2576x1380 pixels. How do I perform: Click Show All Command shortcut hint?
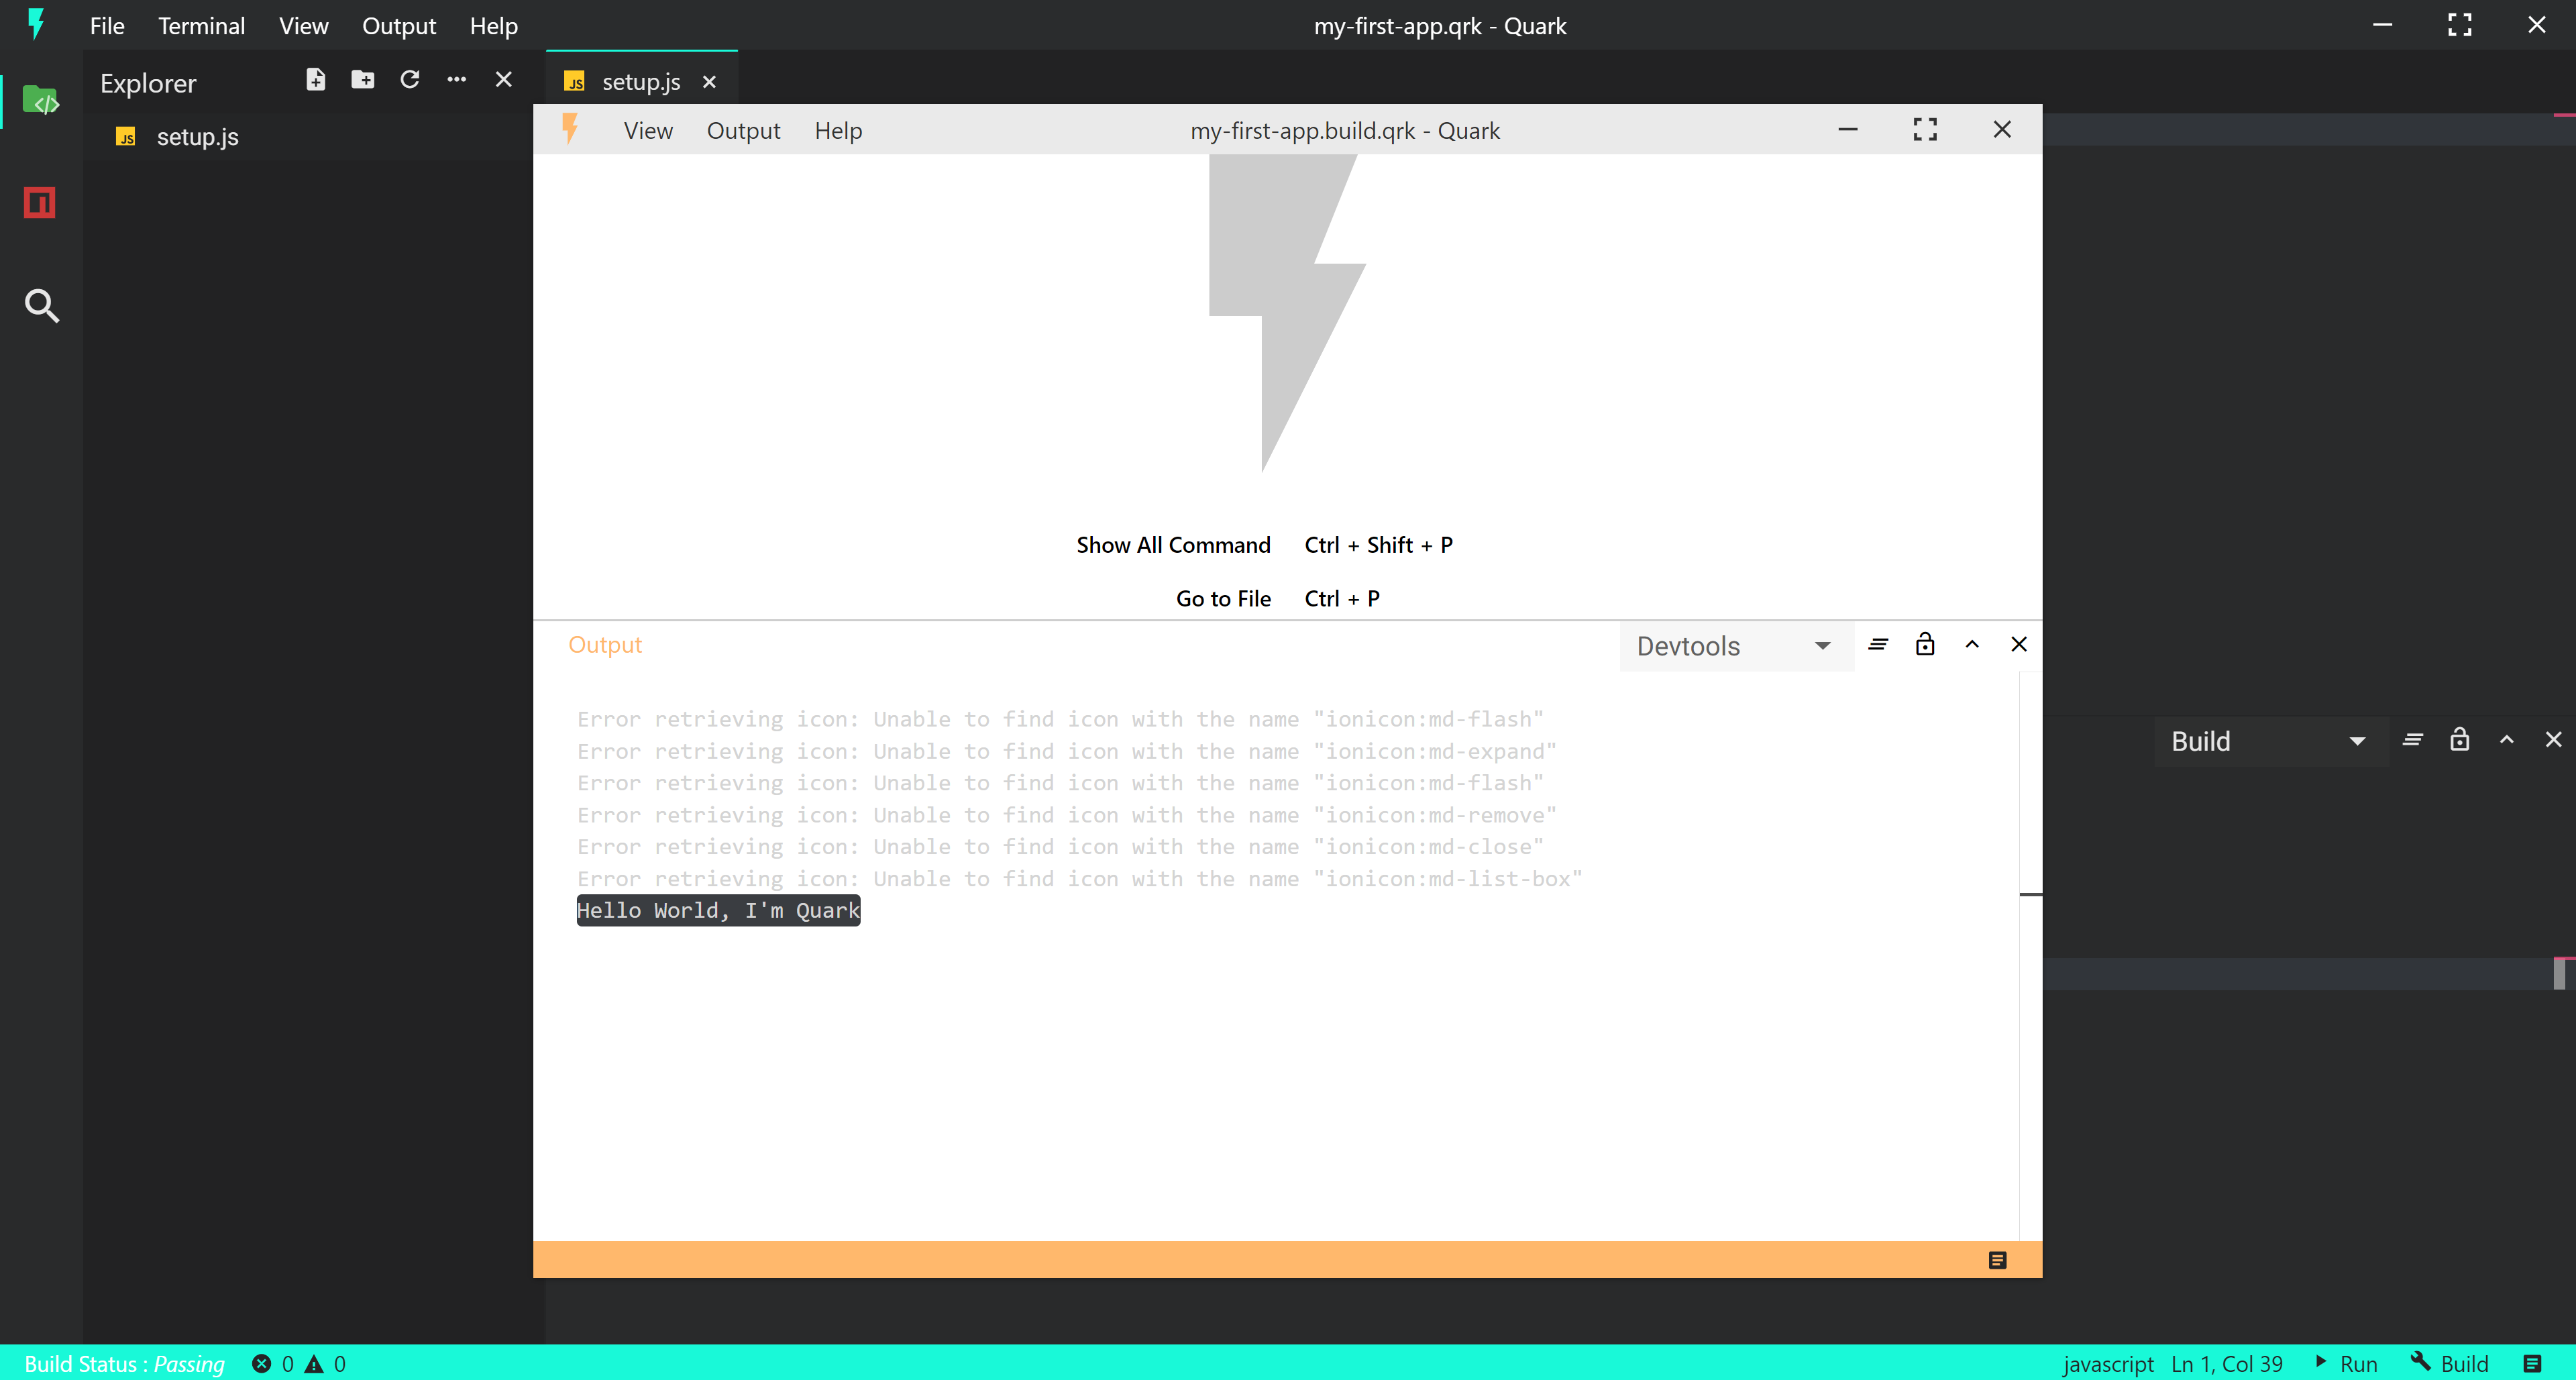(1265, 545)
